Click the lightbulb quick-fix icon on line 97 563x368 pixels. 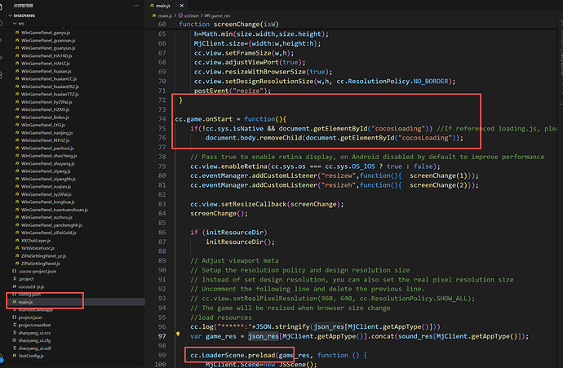pyautogui.click(x=178, y=335)
